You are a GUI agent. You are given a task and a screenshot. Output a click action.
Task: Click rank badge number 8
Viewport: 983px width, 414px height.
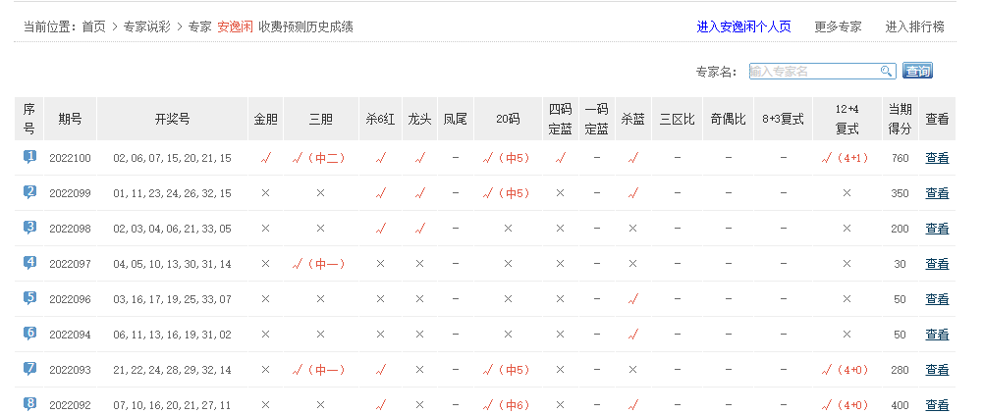click(x=29, y=403)
